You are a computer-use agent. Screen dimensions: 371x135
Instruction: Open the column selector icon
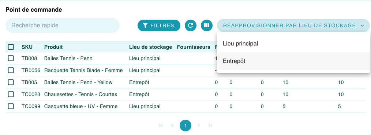[x=207, y=25]
